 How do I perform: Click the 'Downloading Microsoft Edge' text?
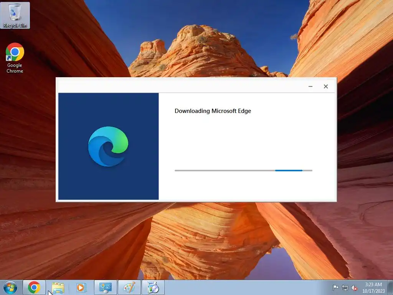click(213, 111)
